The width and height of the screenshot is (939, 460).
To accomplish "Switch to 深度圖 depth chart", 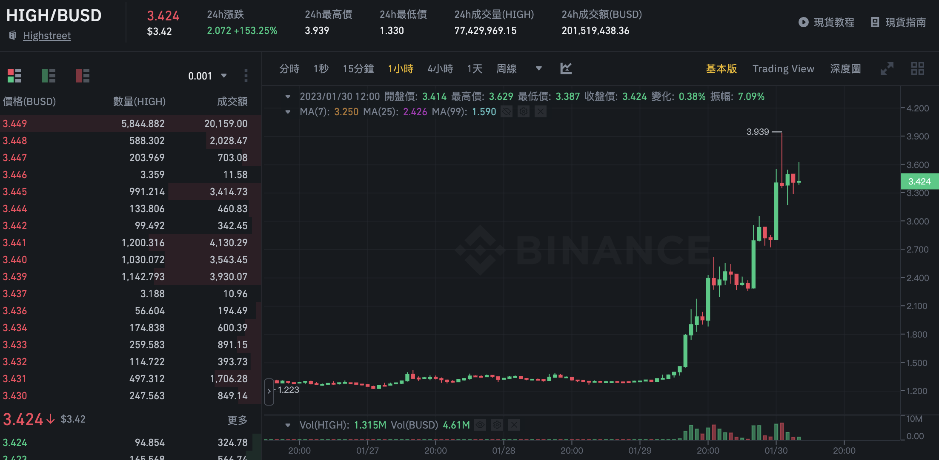I will (x=845, y=68).
